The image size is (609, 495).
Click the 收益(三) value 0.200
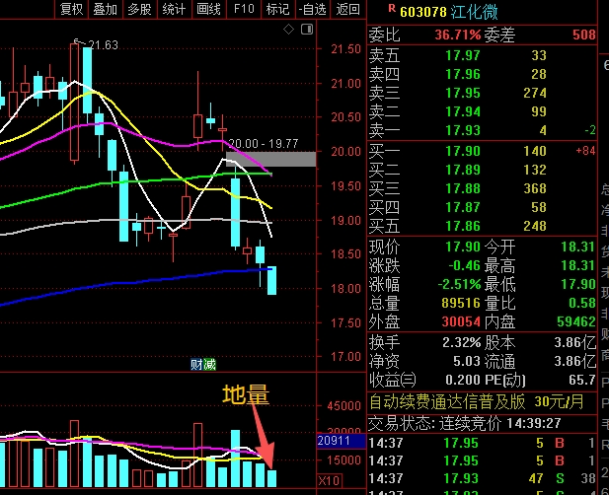click(x=463, y=380)
